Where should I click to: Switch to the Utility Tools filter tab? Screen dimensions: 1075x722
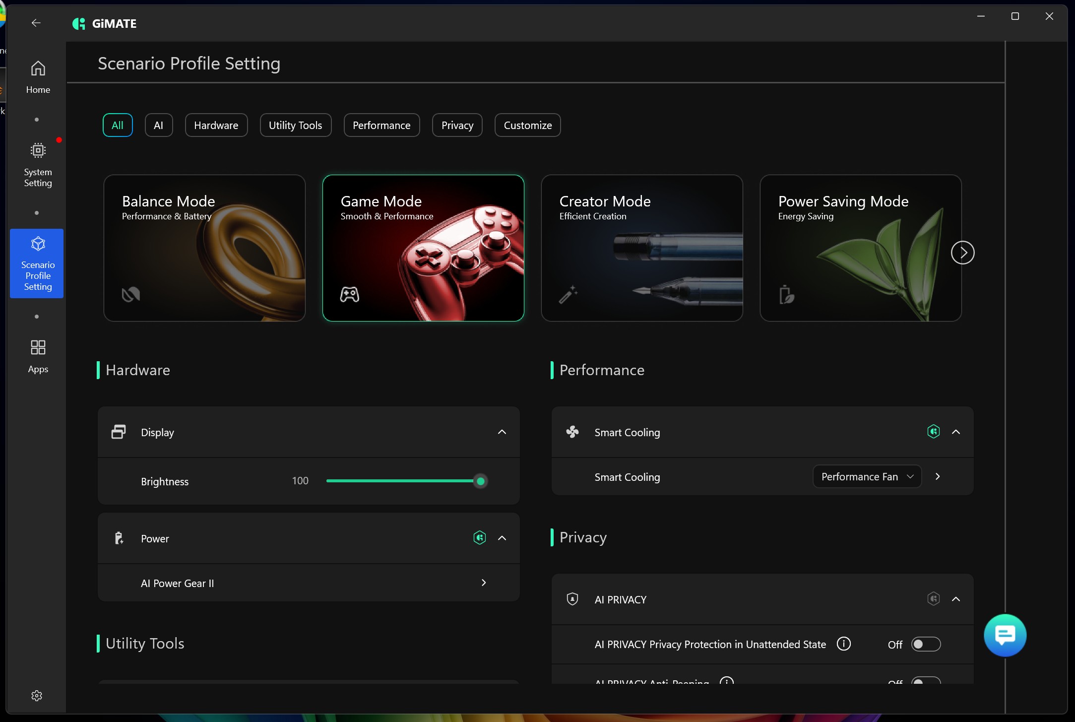(295, 125)
